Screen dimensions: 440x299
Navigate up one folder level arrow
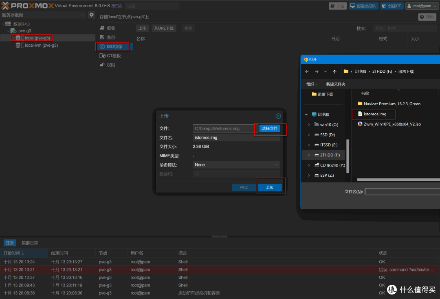(x=334, y=71)
